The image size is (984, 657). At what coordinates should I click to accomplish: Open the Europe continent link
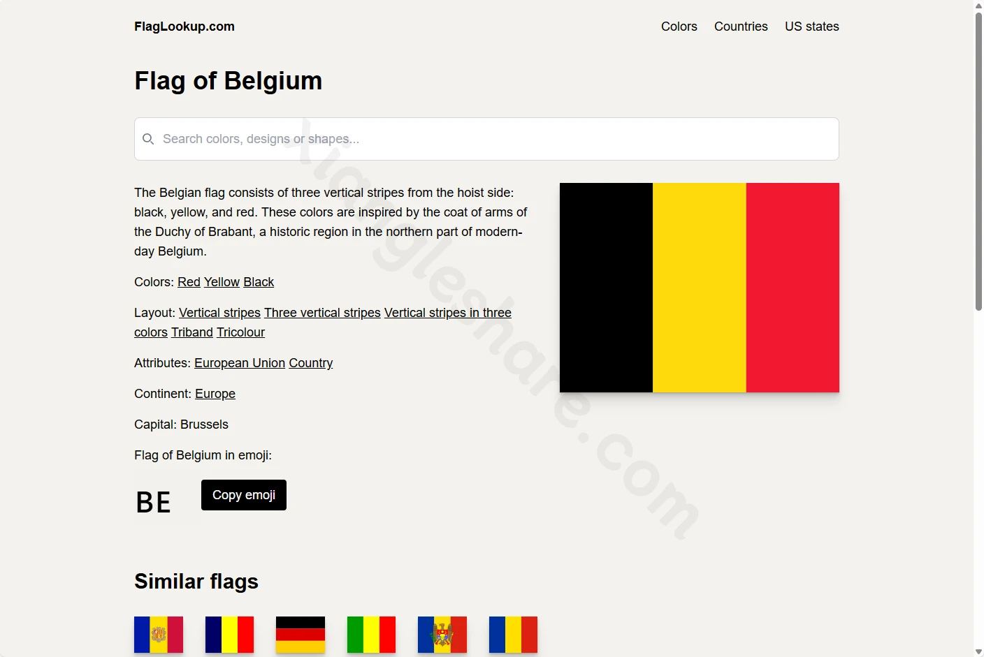[215, 394]
